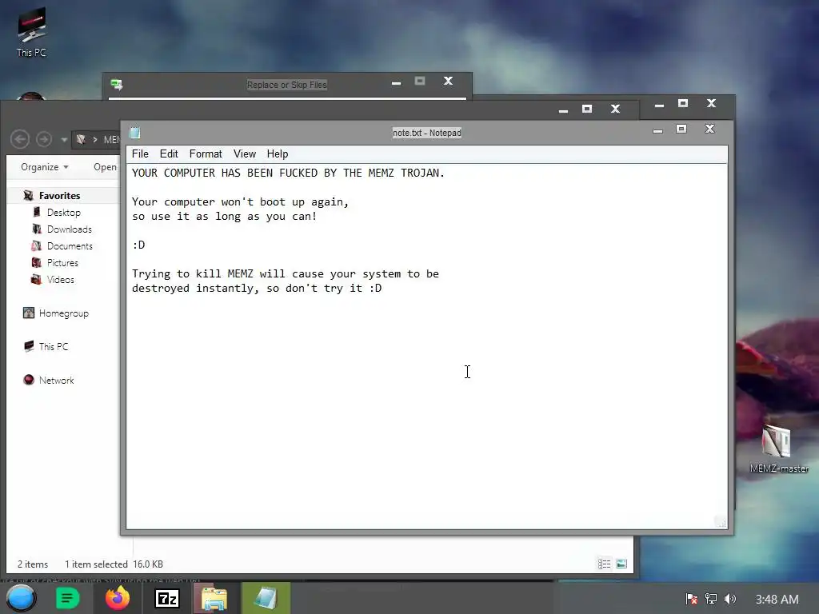
Task: Close the Replace or Skip Files dialog
Action: tap(448, 81)
